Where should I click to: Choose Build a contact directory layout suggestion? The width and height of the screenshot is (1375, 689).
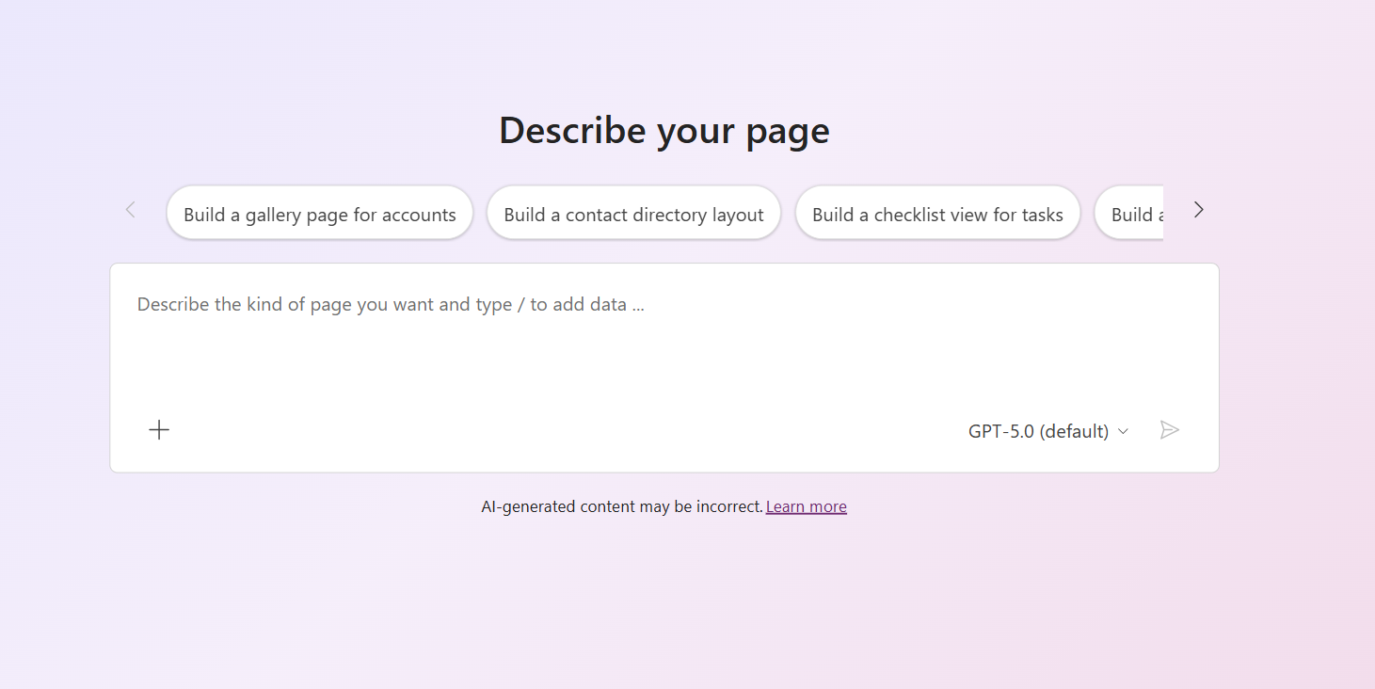click(x=632, y=213)
